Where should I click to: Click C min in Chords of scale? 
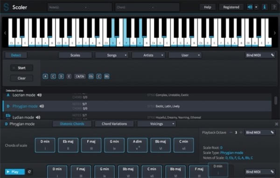click(x=183, y=145)
